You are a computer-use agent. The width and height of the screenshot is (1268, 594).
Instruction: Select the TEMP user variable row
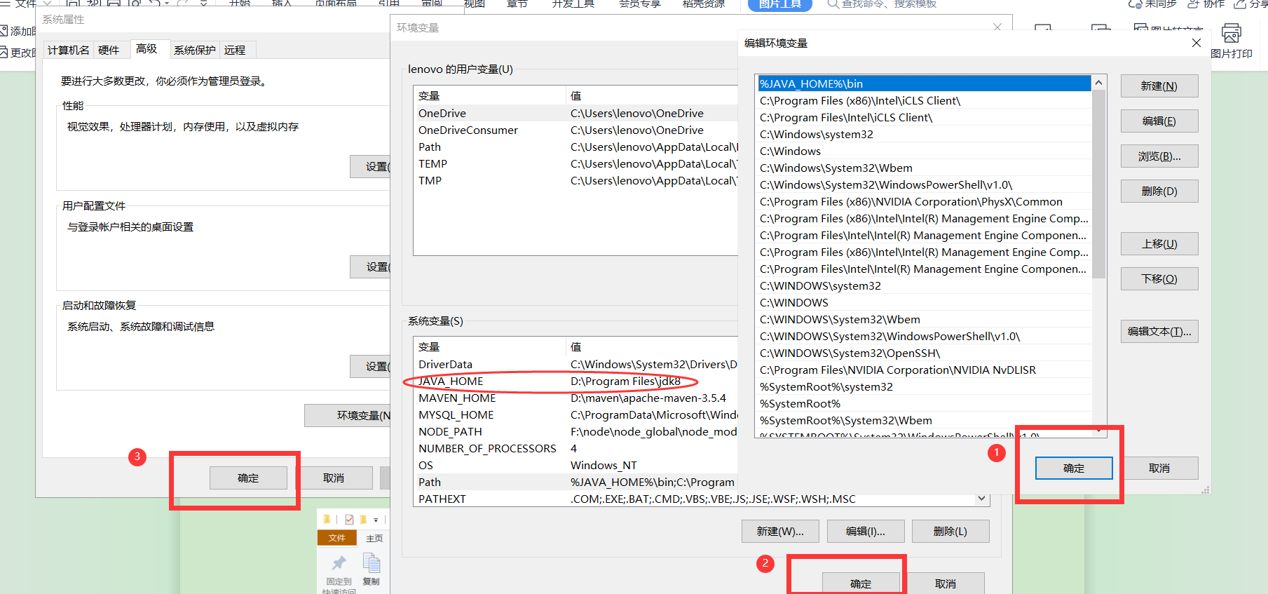(575, 163)
